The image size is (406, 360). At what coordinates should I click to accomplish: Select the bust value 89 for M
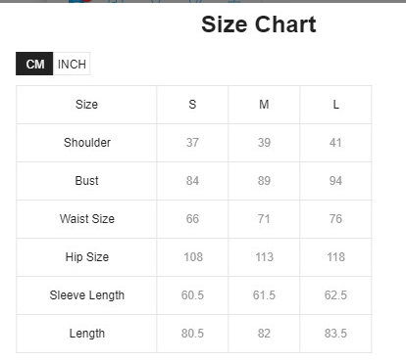(x=264, y=181)
